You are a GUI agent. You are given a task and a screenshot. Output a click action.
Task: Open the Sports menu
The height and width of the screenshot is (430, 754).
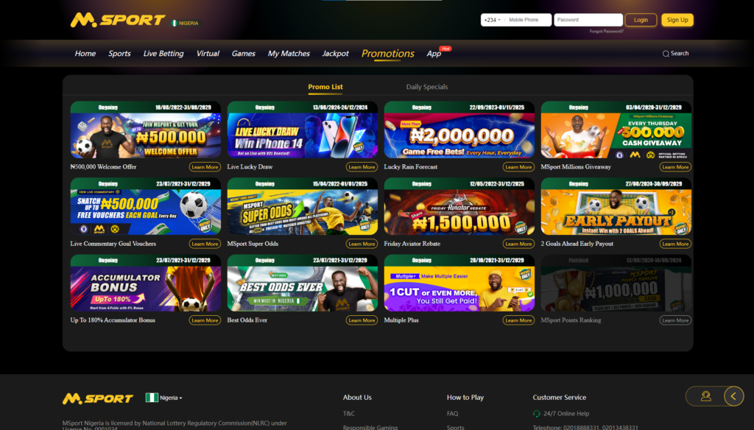pos(119,54)
